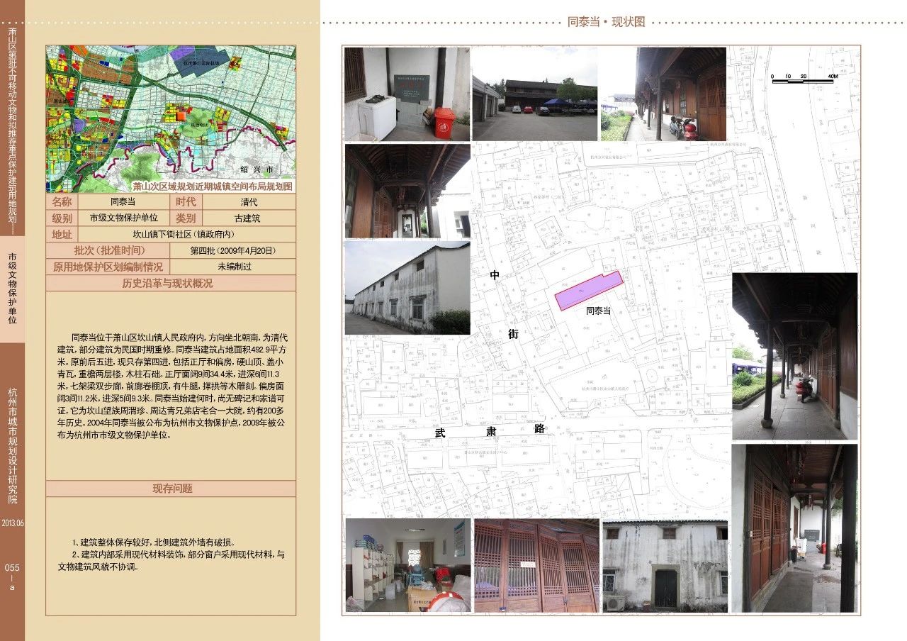Select the 同泰当 label beside the purple building
Viewport: 907px width, 641px height.
pyautogui.click(x=599, y=311)
